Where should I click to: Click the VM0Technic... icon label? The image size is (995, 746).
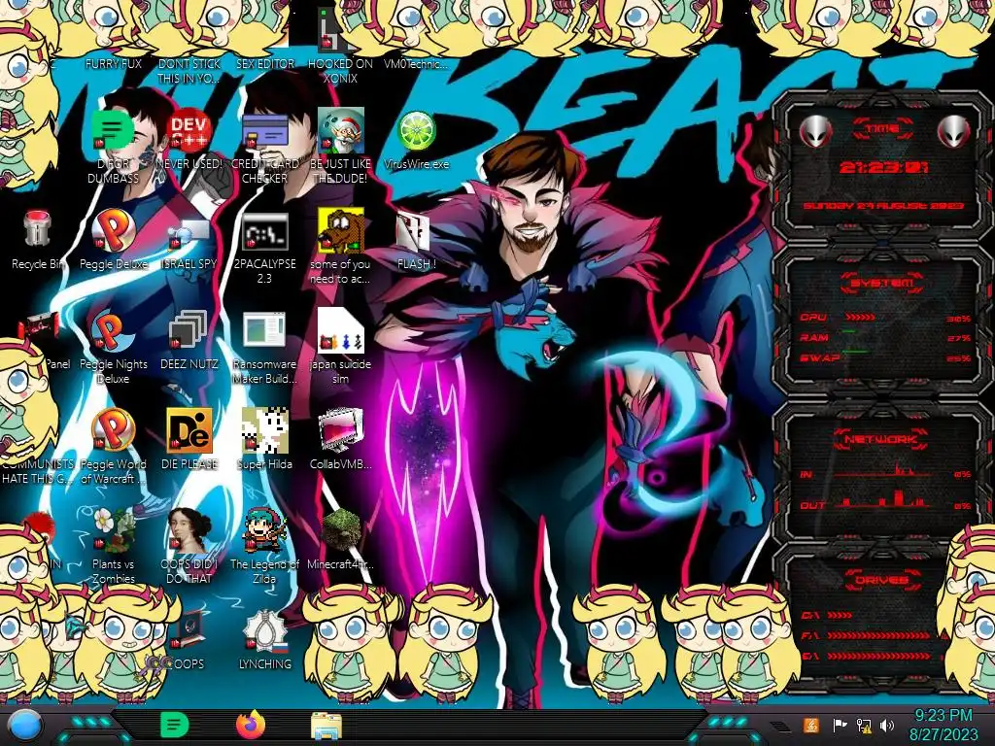(416, 63)
